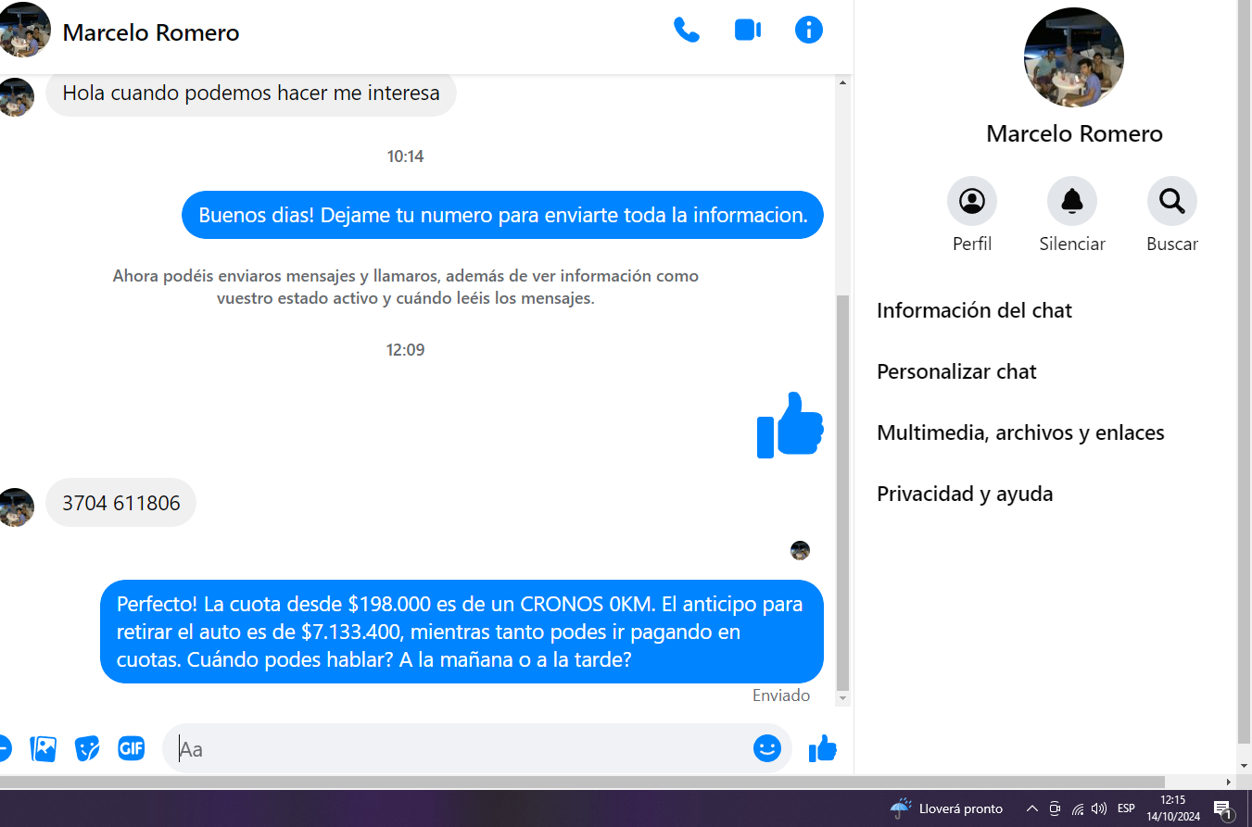Open Windows notification center in taskbar
Image resolution: width=1252 pixels, height=827 pixels.
1221,808
